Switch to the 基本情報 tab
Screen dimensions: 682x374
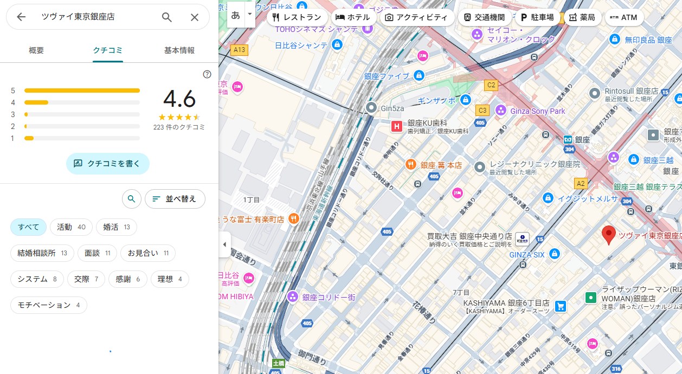coord(179,50)
